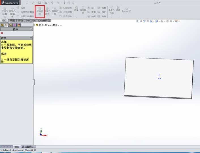
Task: Open the 模型 model tab at bottom
Action: tap(17, 146)
